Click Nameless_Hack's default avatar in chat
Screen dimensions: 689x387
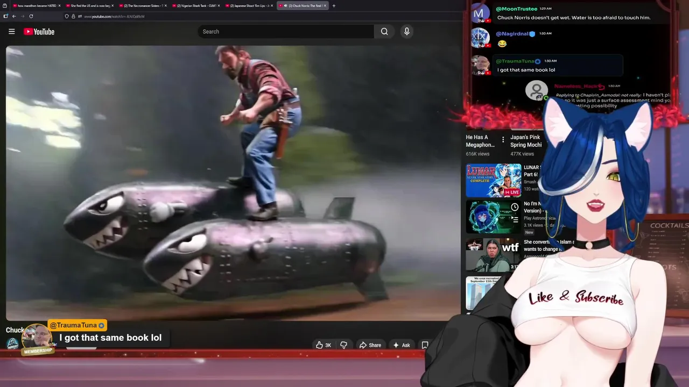(536, 90)
